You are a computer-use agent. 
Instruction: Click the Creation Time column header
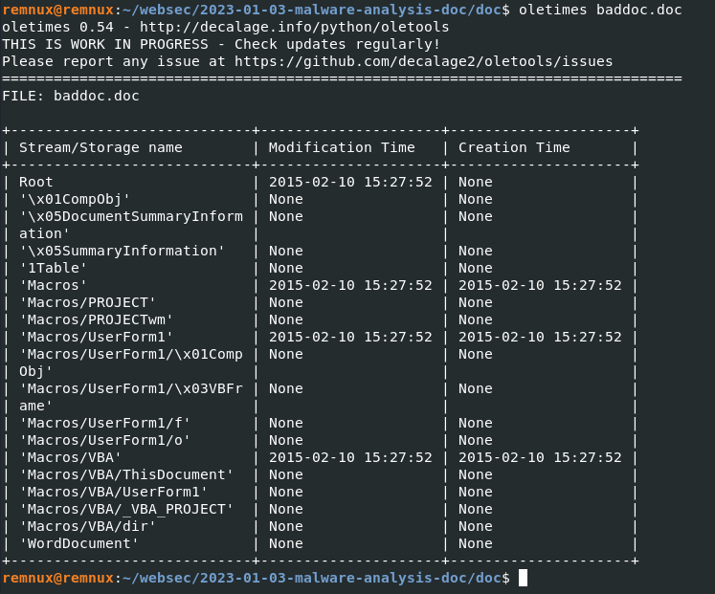point(514,147)
